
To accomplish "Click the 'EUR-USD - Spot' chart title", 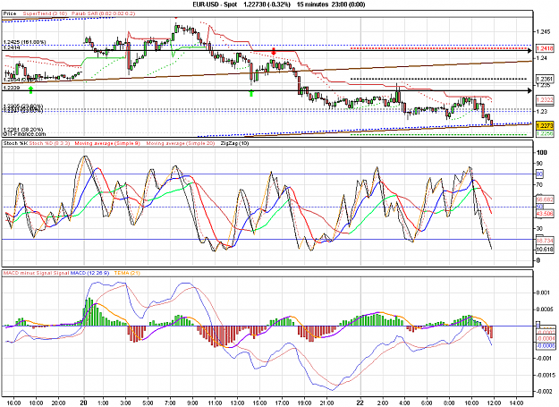I will coord(215,4).
